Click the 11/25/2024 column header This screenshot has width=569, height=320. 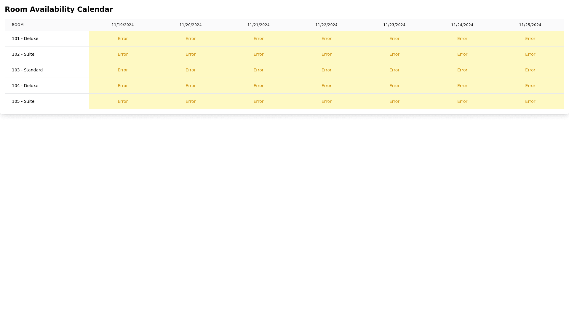[x=530, y=25]
